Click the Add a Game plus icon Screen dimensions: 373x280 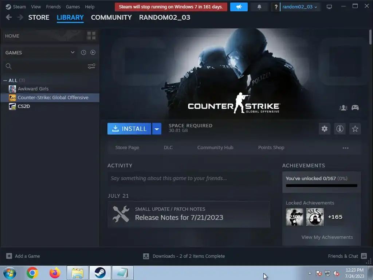[9, 256]
